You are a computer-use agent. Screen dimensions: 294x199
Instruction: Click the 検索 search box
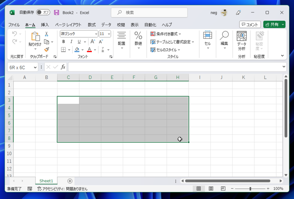149,12
